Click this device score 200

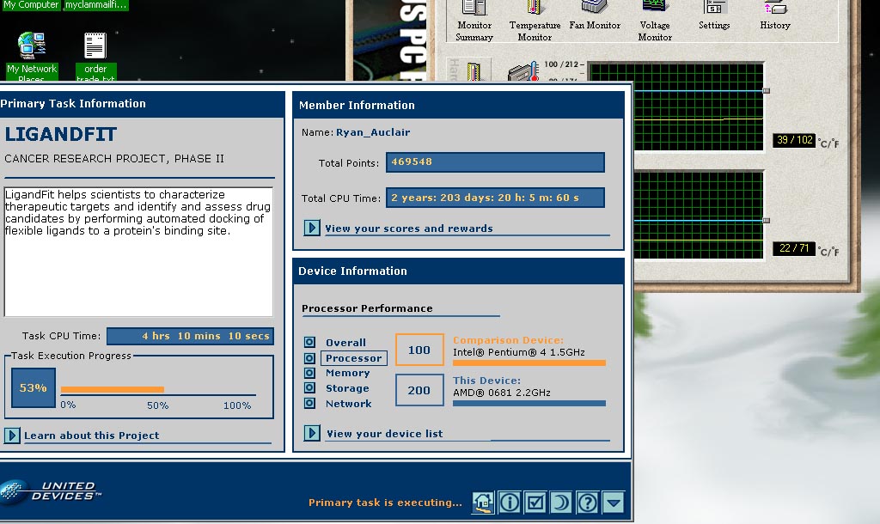coord(419,391)
